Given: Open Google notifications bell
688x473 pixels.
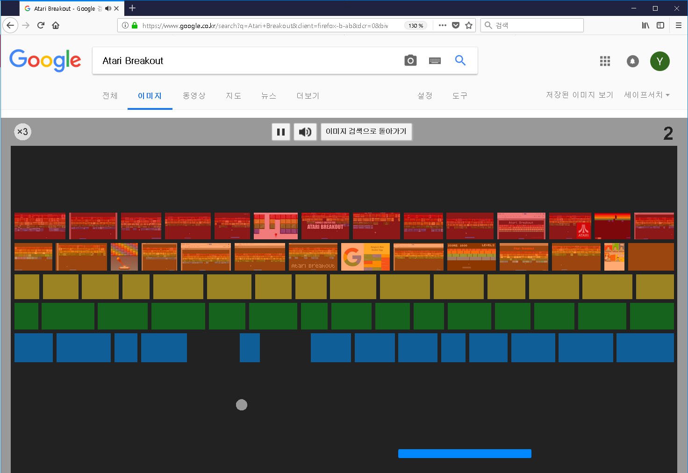Looking at the screenshot, I should (633, 61).
